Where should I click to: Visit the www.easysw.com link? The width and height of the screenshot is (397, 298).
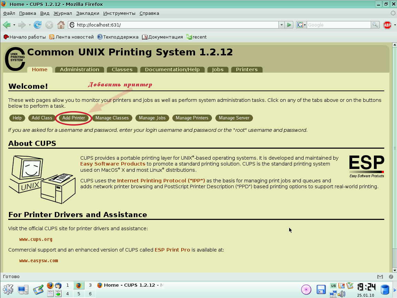(x=39, y=260)
